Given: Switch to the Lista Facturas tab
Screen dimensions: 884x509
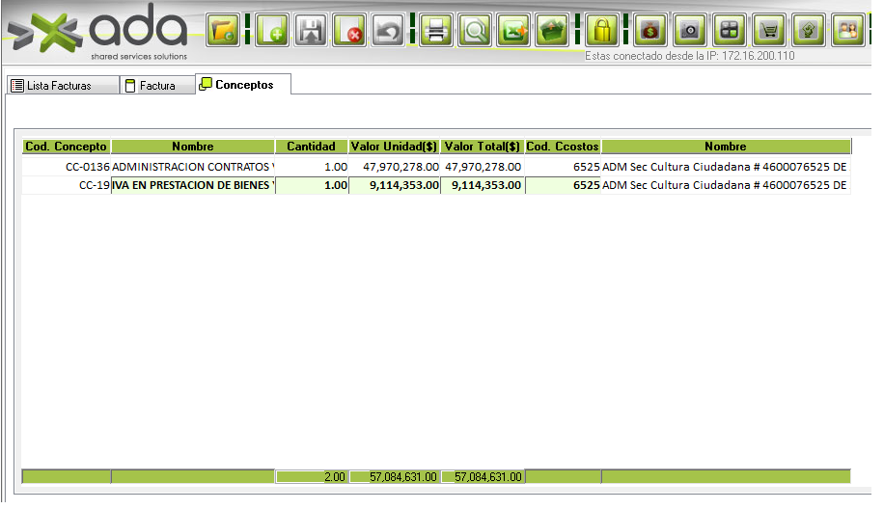Looking at the screenshot, I should click(x=60, y=86).
